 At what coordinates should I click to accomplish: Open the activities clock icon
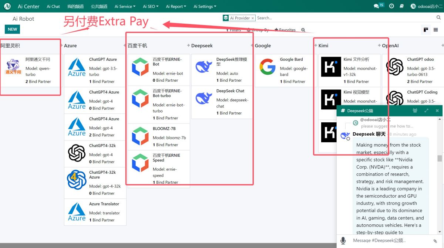pos(391,6)
